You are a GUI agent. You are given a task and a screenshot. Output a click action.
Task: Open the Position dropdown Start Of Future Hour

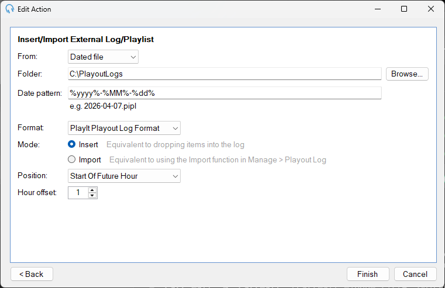point(124,176)
